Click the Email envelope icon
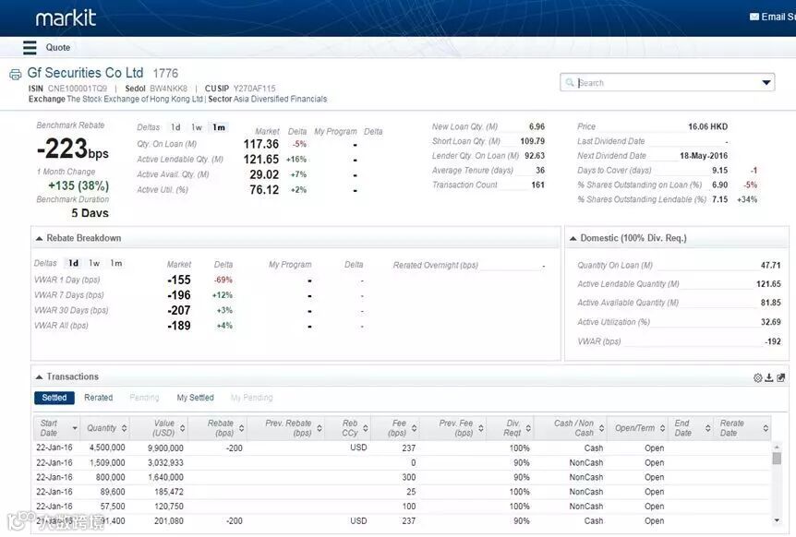Screen dimensions: 796x537 754,17
